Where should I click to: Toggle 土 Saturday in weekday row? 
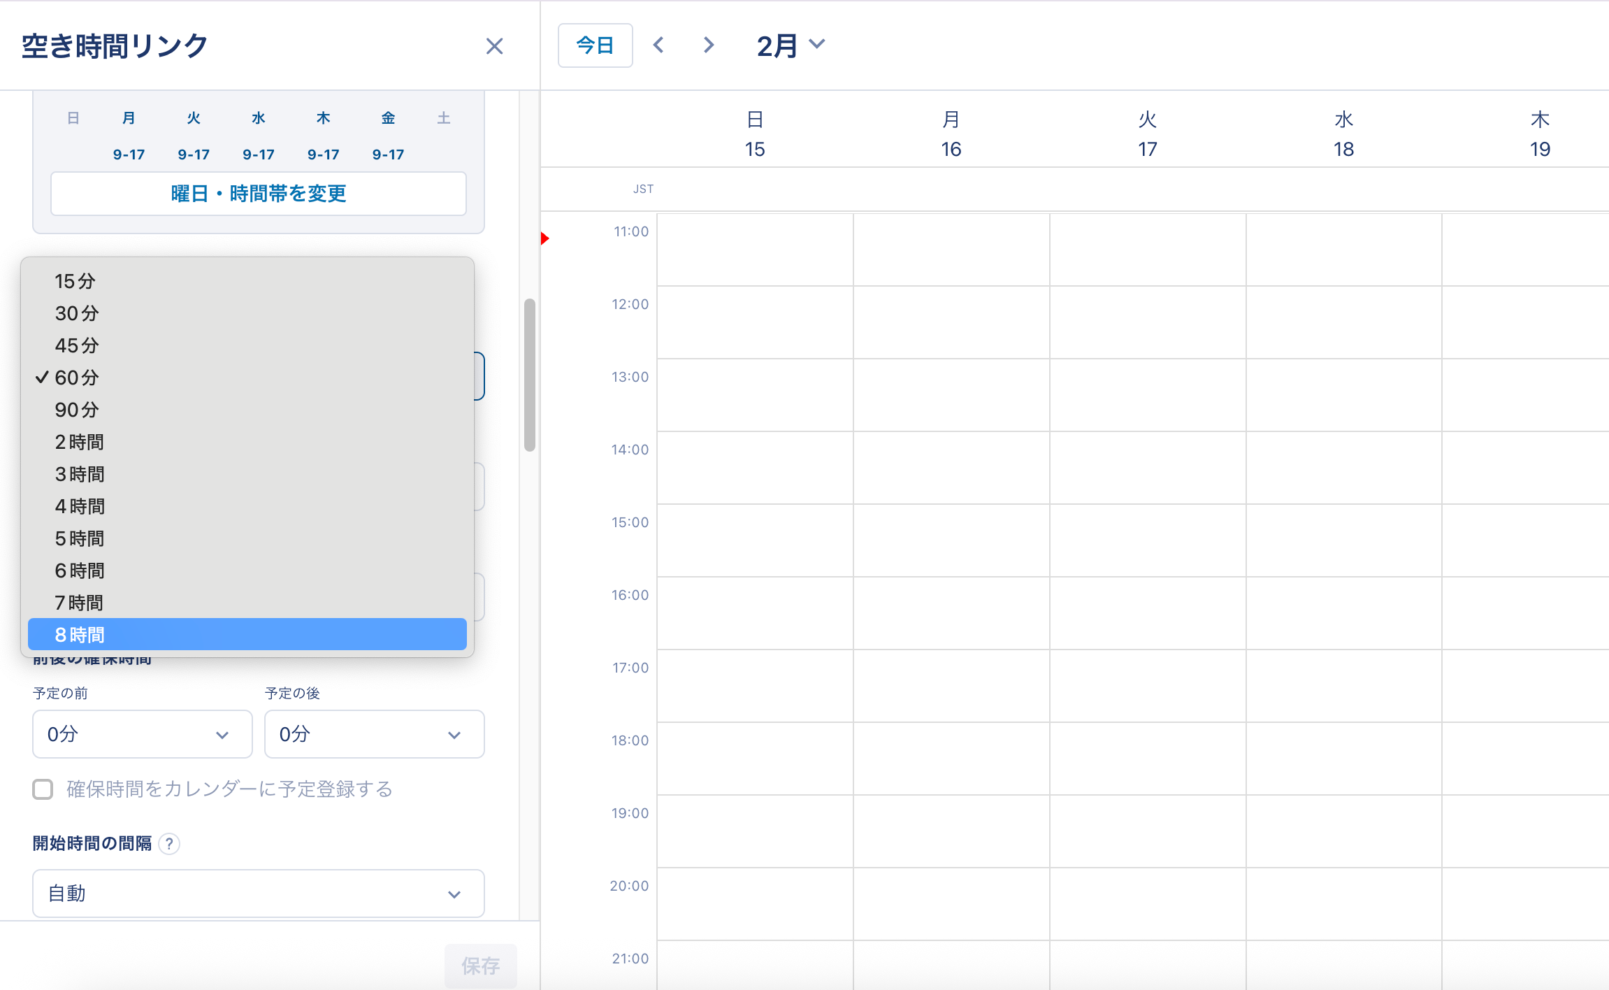(444, 118)
